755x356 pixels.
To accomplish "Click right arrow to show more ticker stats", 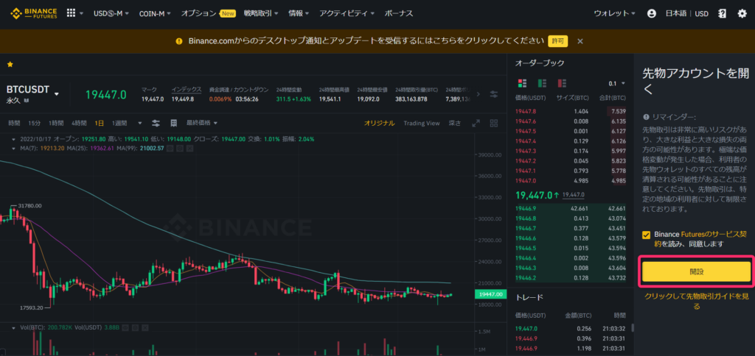I will [x=478, y=94].
